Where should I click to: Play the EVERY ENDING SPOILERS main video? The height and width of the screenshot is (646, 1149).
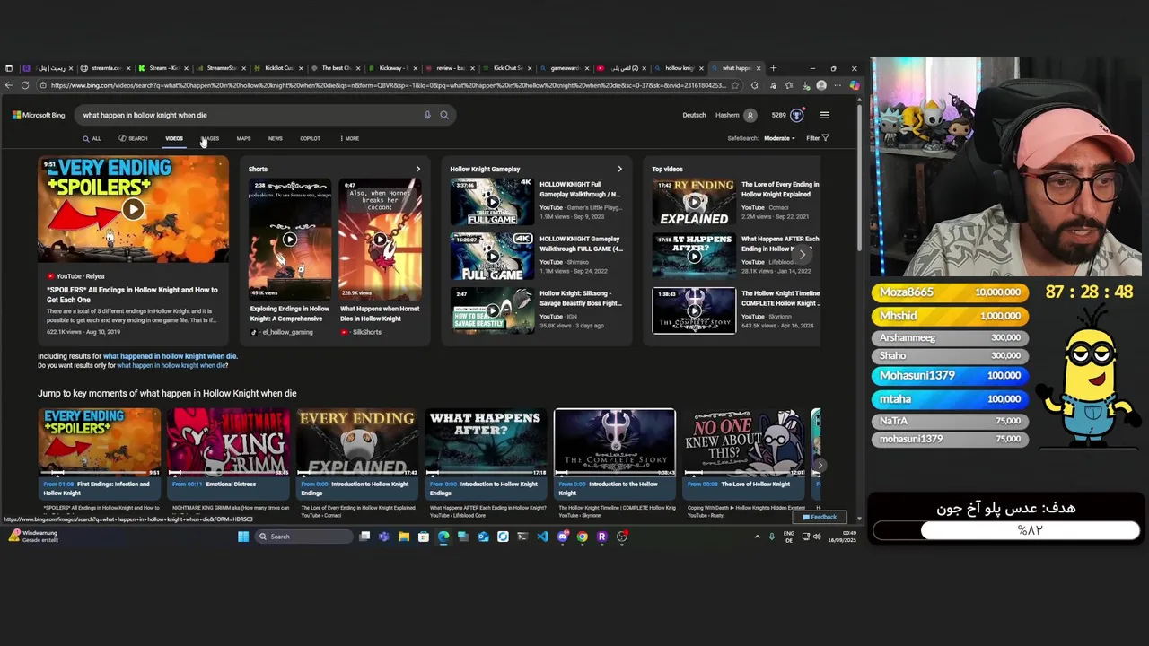[133, 209]
